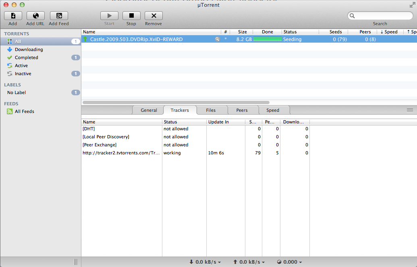
Task: Select the [DHT] tracker row
Action: pos(195,129)
